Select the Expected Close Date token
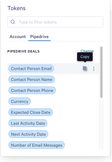Screen dimensions: 112x162 point(31,112)
